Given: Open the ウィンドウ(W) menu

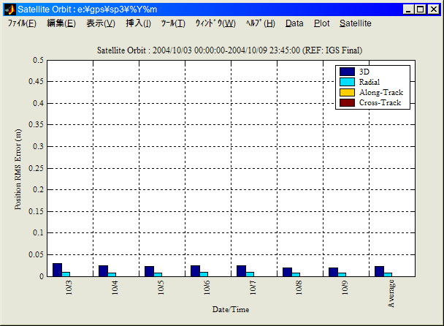Looking at the screenshot, I should (215, 23).
